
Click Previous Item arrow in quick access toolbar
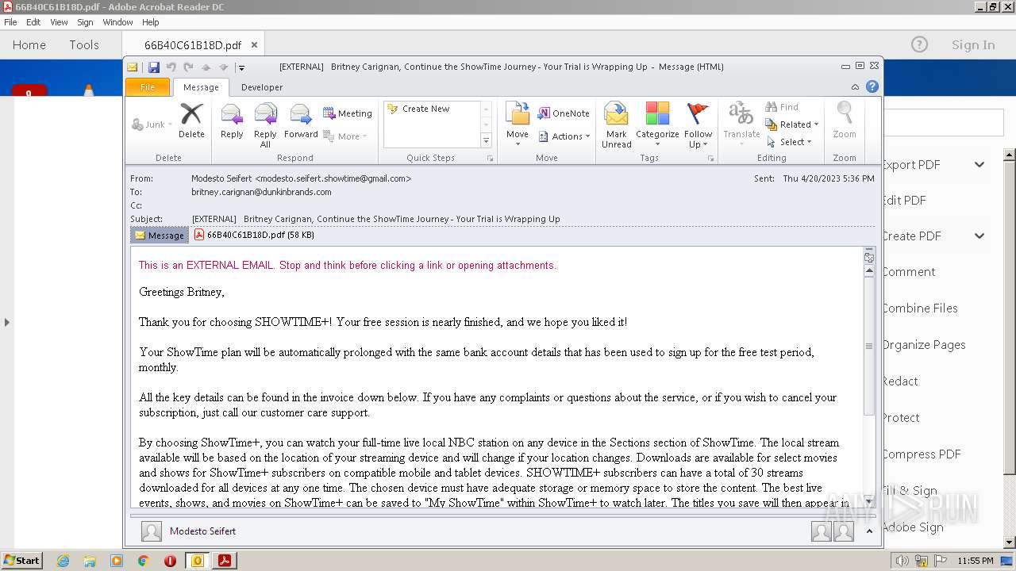tap(206, 67)
